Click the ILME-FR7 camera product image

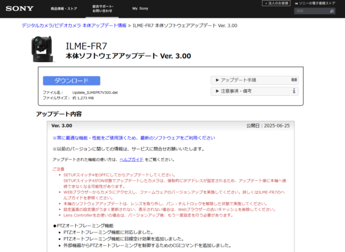pos(42,49)
